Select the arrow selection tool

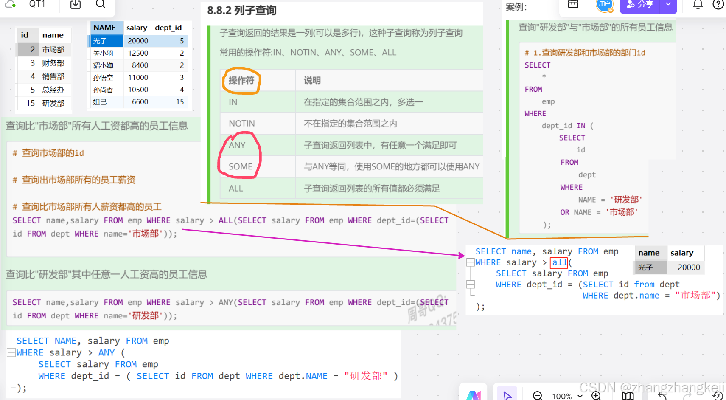(x=508, y=395)
